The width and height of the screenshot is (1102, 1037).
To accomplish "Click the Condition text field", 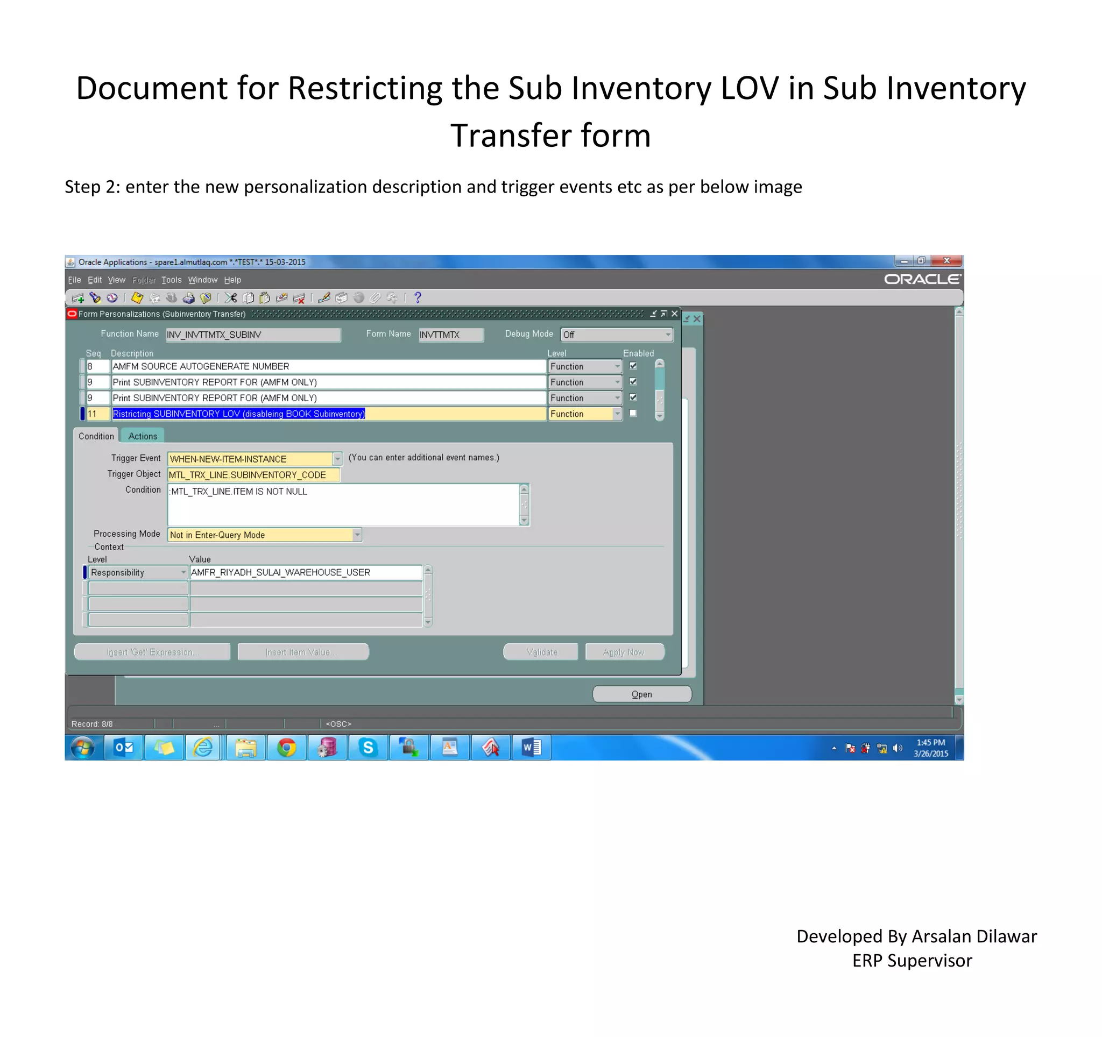I will (x=344, y=505).
